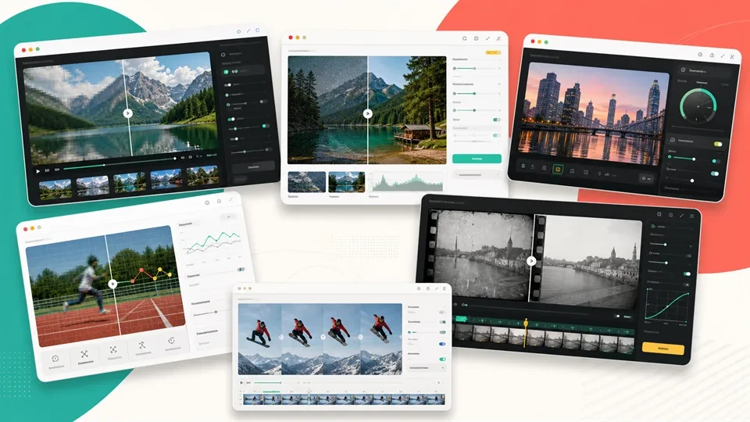This screenshot has width=750, height=422.
Task: Click the yellow button in the old film window
Action: click(663, 349)
